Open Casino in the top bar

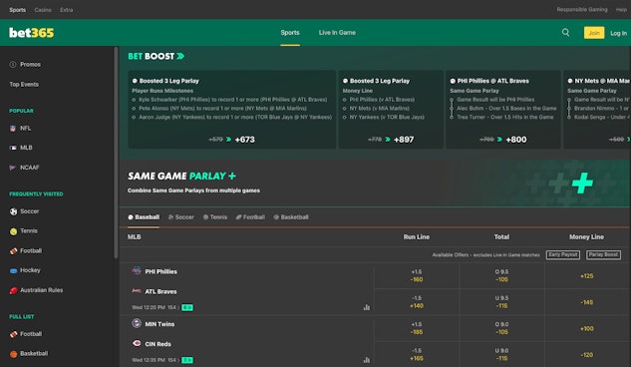[43, 10]
